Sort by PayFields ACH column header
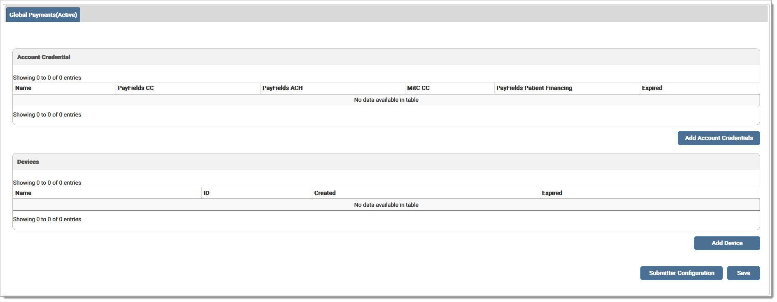Viewport: 777px width, 302px height. [282, 88]
